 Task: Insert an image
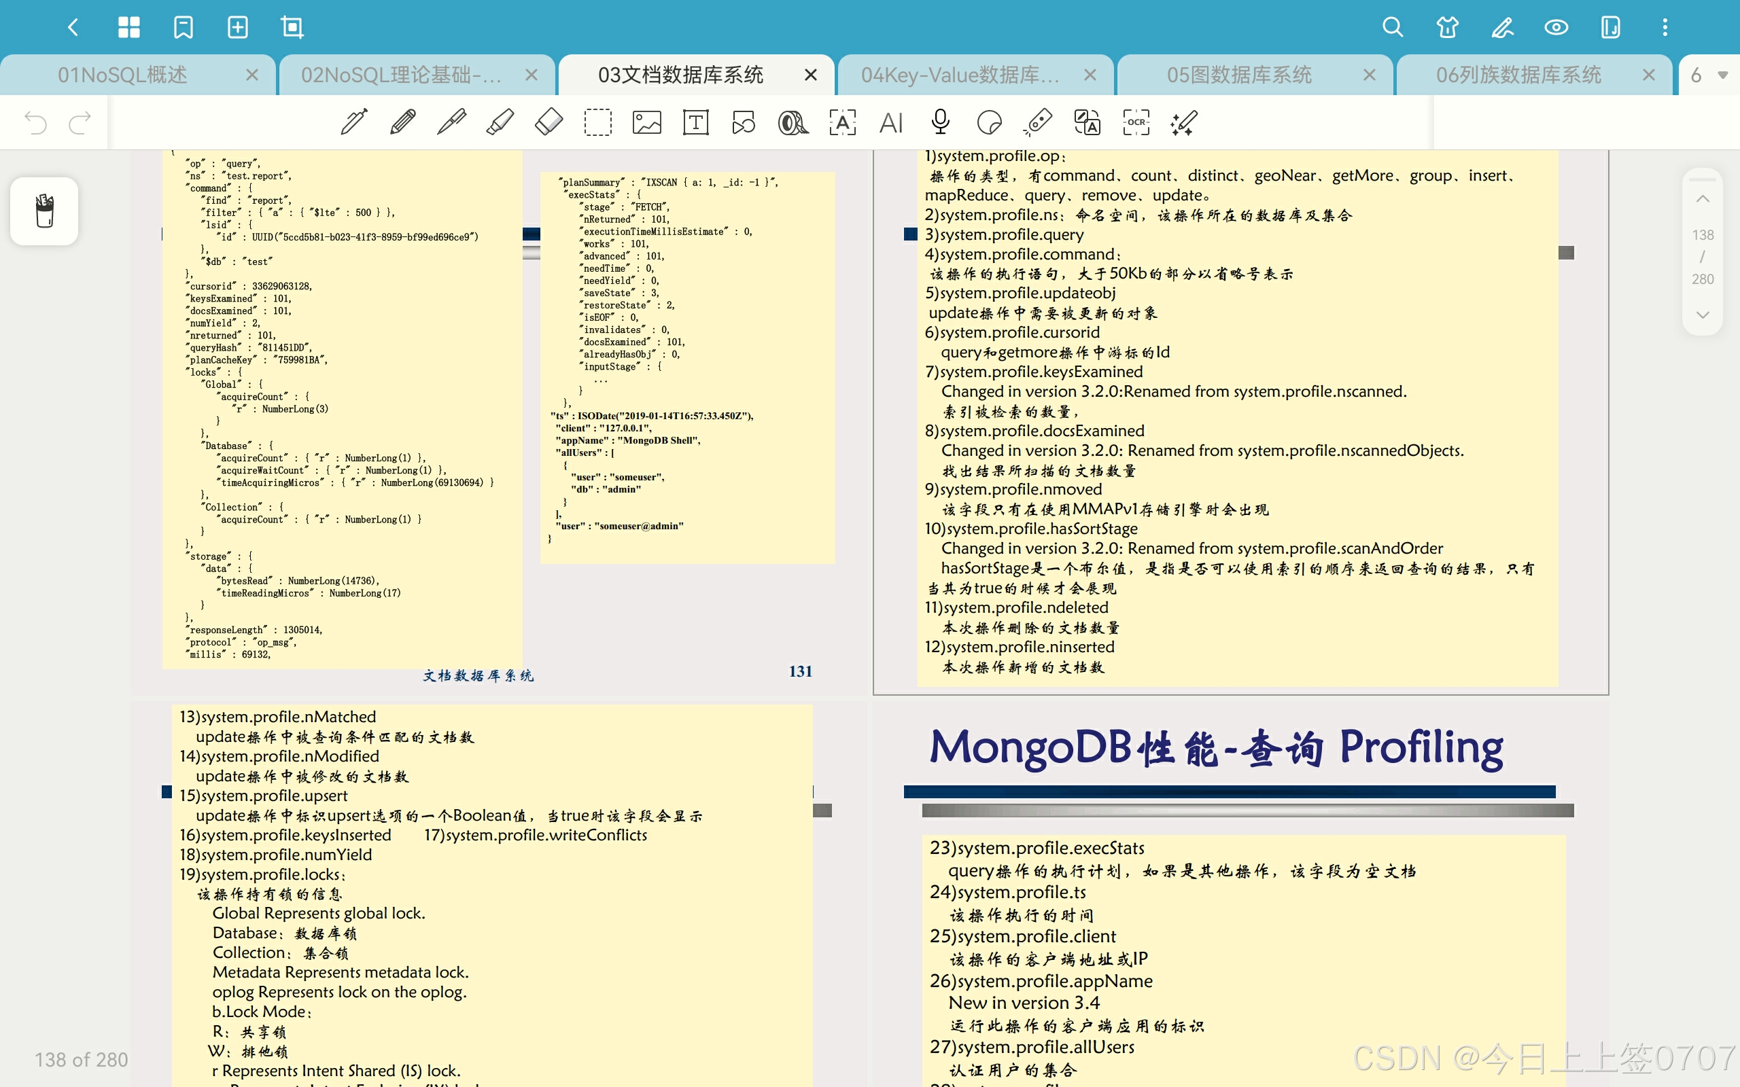click(647, 122)
